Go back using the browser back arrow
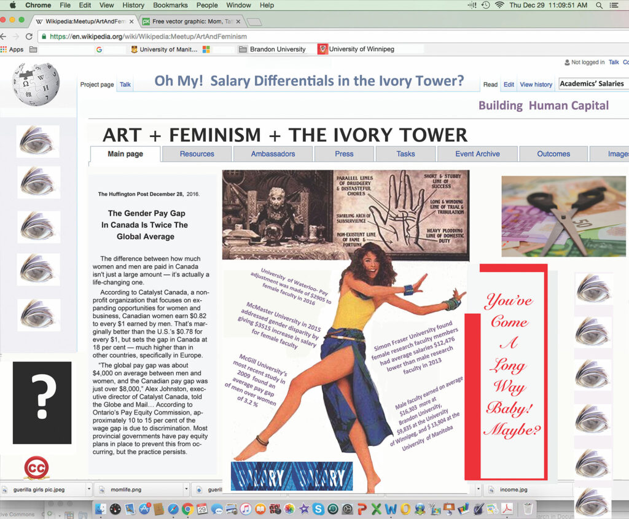 (x=3, y=36)
